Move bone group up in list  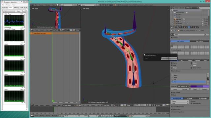pos(208,81)
